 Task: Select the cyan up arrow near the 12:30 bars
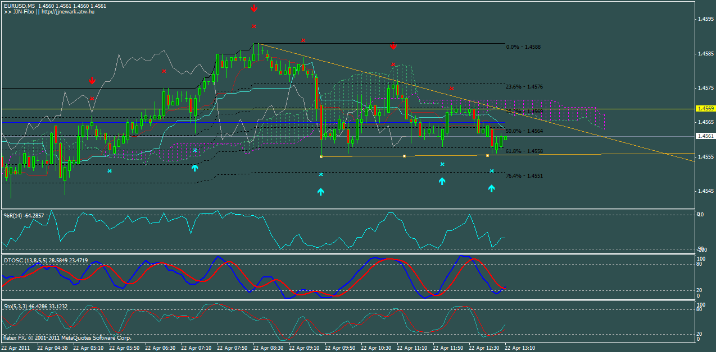click(x=491, y=188)
